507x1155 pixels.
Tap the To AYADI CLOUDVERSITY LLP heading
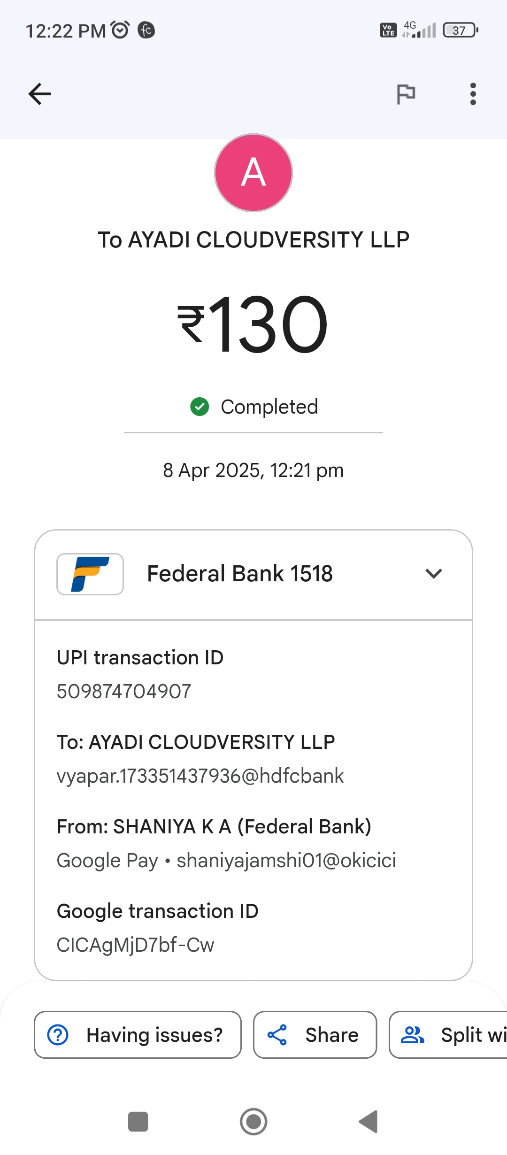point(253,240)
